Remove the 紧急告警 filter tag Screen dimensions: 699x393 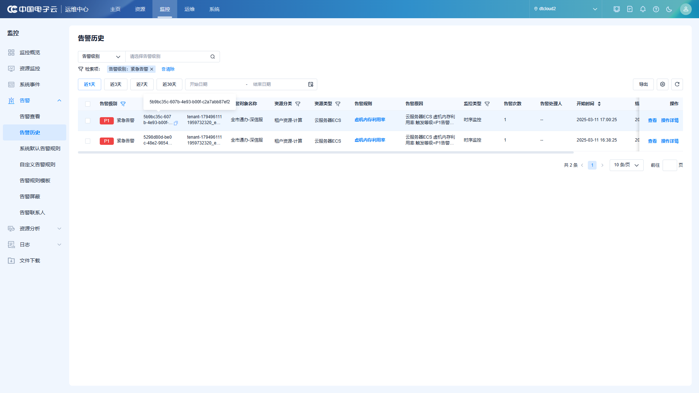pos(152,69)
